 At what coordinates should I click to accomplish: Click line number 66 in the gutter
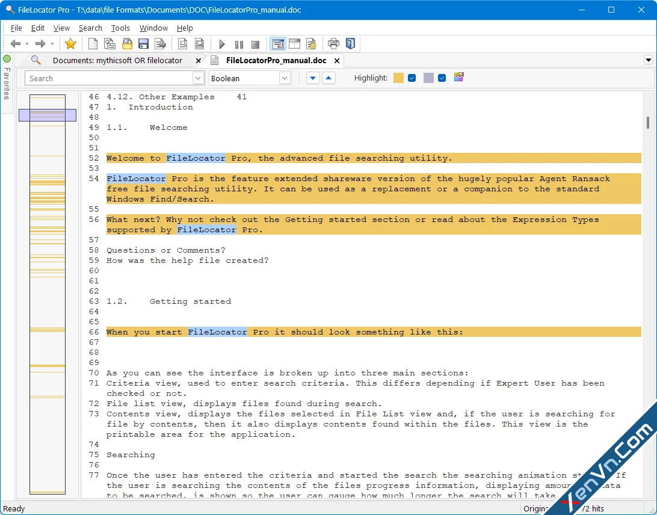[94, 332]
